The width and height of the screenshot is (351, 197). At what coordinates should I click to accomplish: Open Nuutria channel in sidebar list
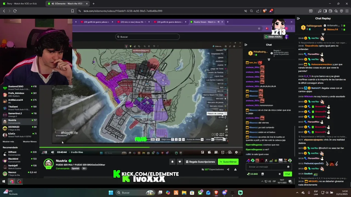pos(19,121)
